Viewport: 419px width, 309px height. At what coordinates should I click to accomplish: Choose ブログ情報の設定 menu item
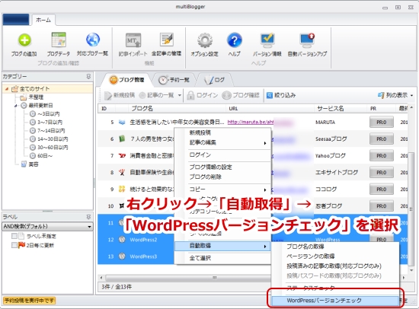pyautogui.click(x=222, y=167)
